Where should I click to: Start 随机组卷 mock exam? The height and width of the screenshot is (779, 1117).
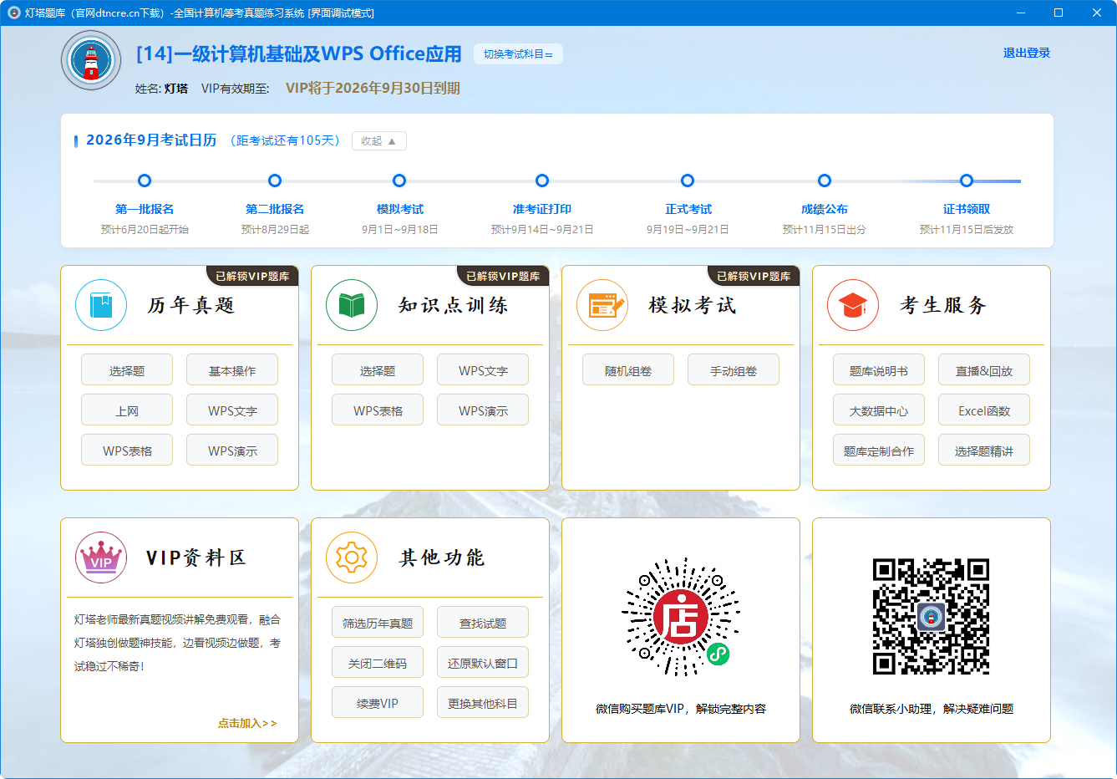point(628,370)
